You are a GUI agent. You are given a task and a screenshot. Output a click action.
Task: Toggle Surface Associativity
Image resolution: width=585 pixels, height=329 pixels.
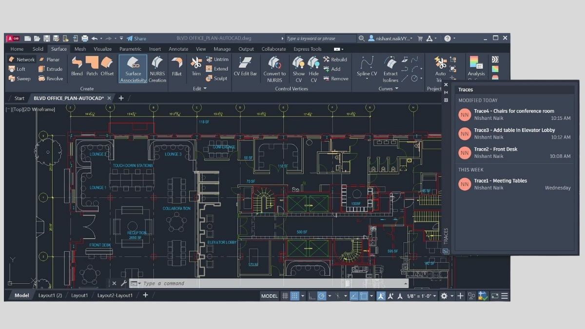(x=133, y=69)
